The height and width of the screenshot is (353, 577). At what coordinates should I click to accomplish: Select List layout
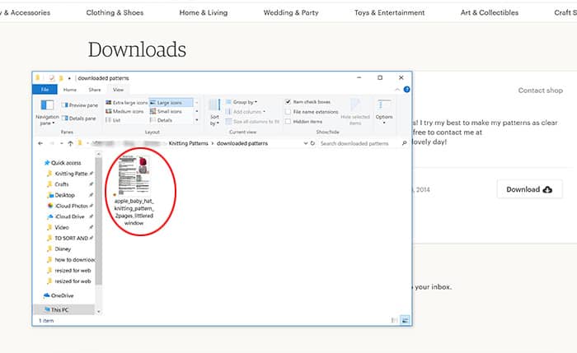click(x=113, y=120)
